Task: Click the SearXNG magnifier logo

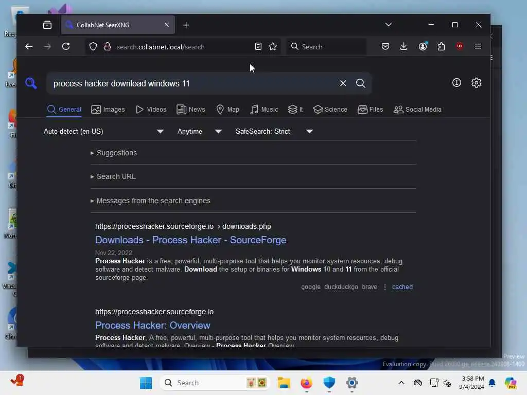Action: click(x=31, y=83)
